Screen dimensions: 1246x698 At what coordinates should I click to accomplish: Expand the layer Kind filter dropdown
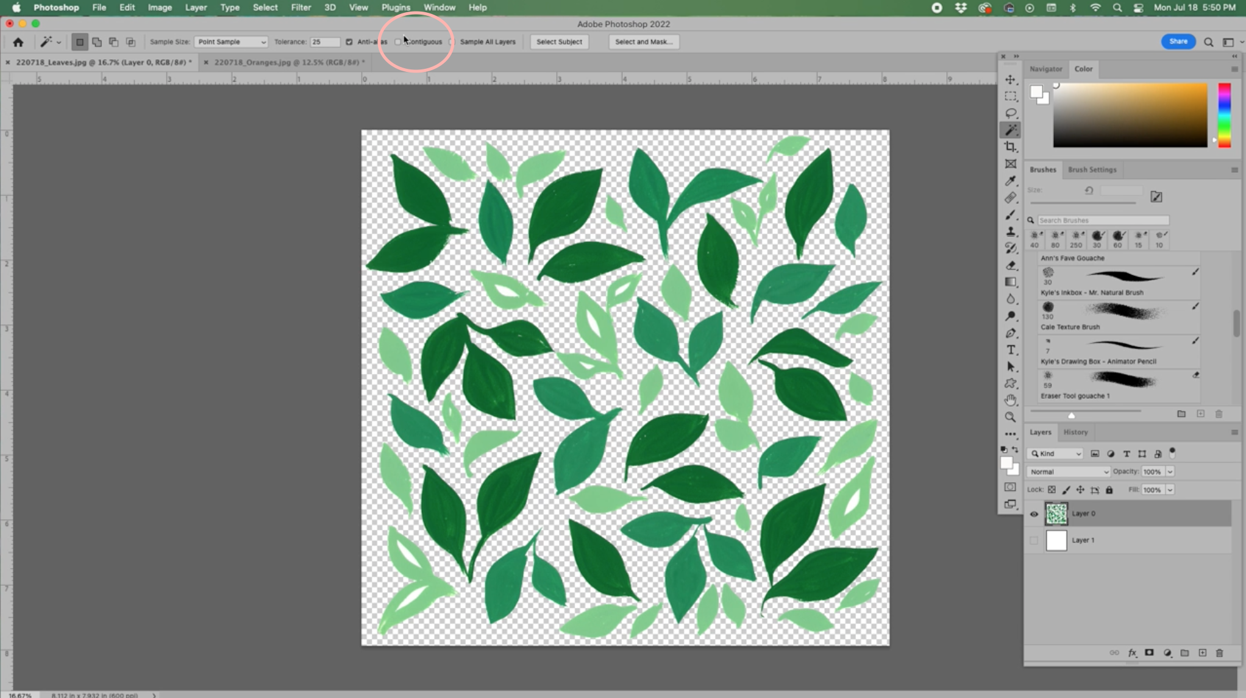click(1056, 454)
